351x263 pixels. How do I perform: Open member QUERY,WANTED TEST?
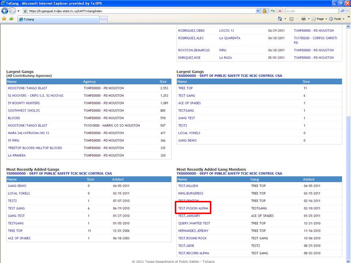pyautogui.click(x=194, y=223)
